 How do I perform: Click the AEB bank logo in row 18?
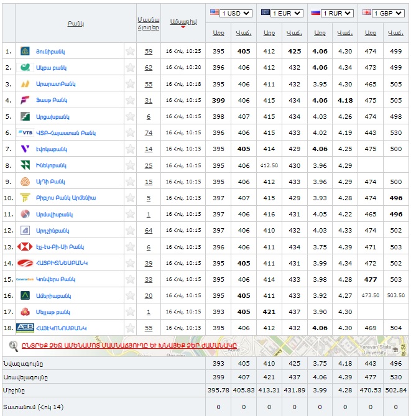point(25,328)
